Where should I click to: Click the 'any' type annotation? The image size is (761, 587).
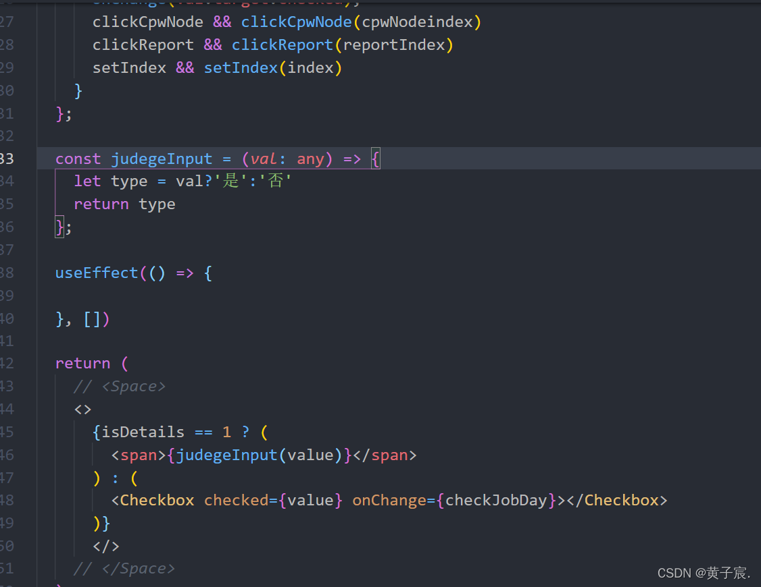coord(310,159)
